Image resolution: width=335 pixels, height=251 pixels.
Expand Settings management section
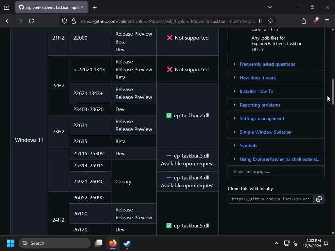click(x=235, y=118)
